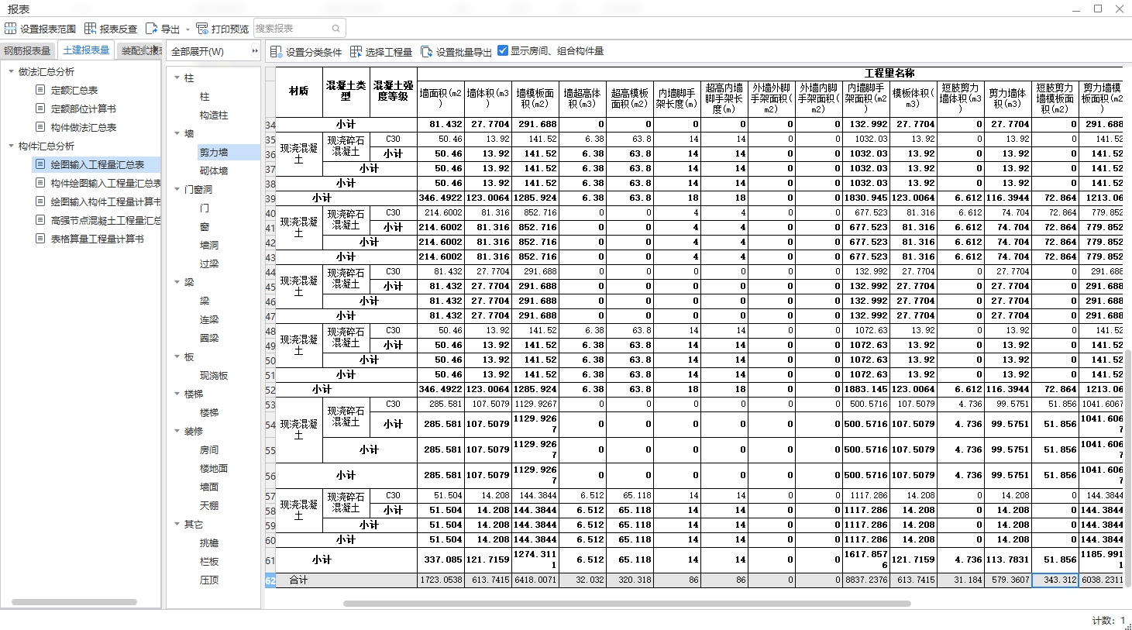The image size is (1132, 630).
Task: Collapse the 其它 category
Action: click(x=177, y=524)
